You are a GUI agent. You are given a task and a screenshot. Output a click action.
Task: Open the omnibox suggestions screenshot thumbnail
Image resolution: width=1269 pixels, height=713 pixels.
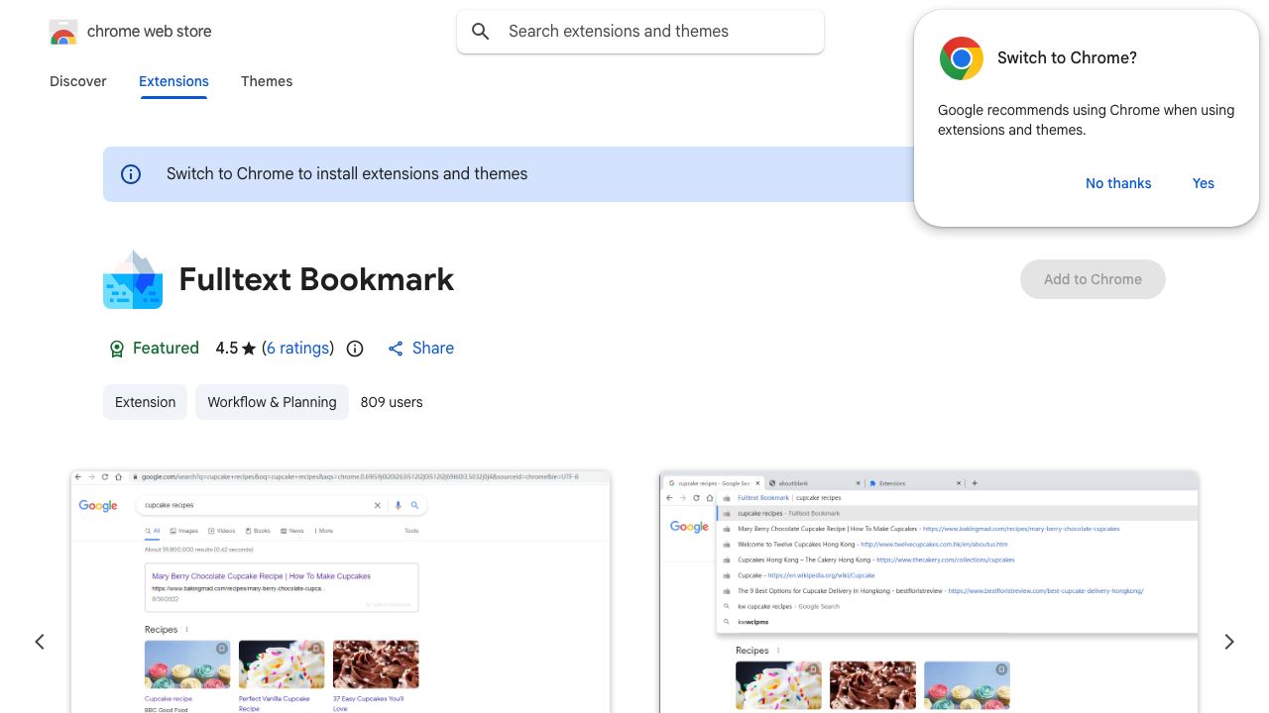point(929,592)
